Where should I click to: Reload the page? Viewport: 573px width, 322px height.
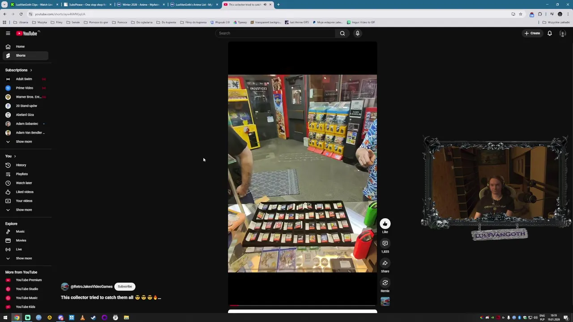tap(21, 14)
